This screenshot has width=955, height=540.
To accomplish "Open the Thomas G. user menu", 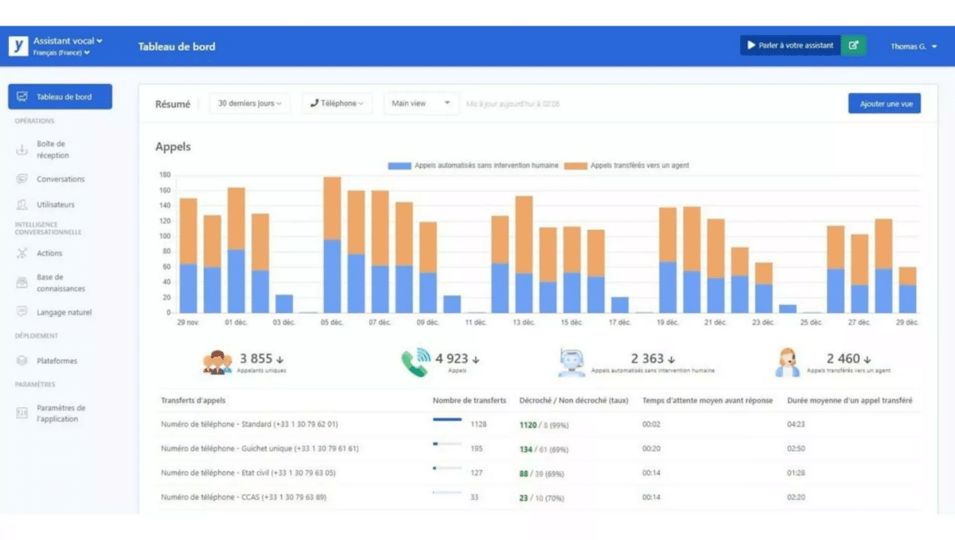I will click(x=913, y=46).
